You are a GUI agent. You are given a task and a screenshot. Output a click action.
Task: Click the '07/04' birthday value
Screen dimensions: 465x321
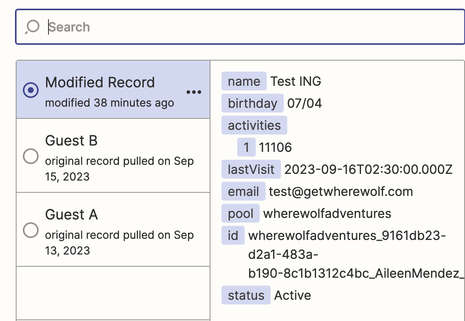pos(305,103)
